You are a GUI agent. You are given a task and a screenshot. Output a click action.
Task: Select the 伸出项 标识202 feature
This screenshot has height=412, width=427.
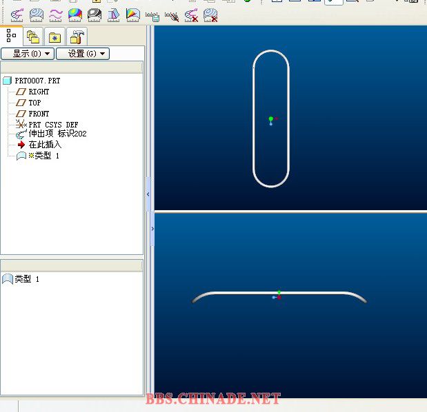point(51,134)
